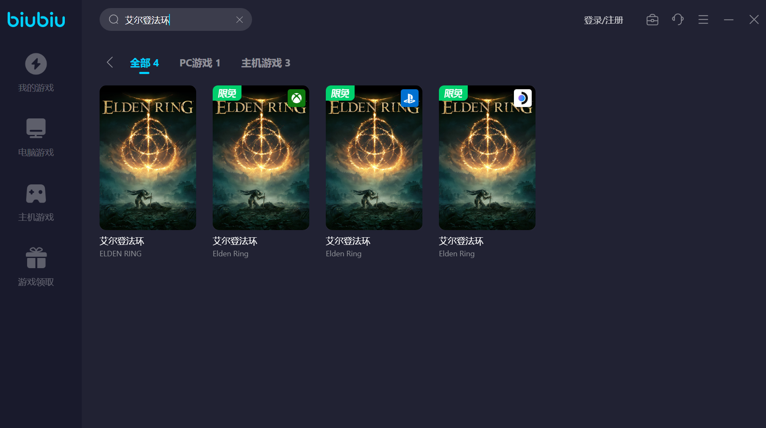Click the search magnifier icon
The image size is (766, 428).
pyautogui.click(x=114, y=19)
